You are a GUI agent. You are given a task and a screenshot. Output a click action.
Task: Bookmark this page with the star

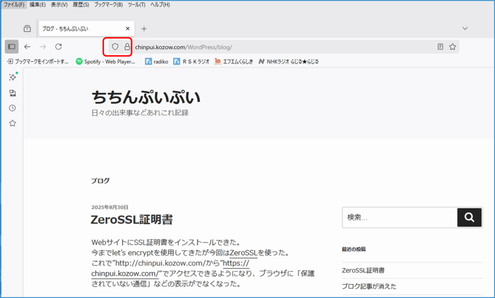tap(452, 47)
